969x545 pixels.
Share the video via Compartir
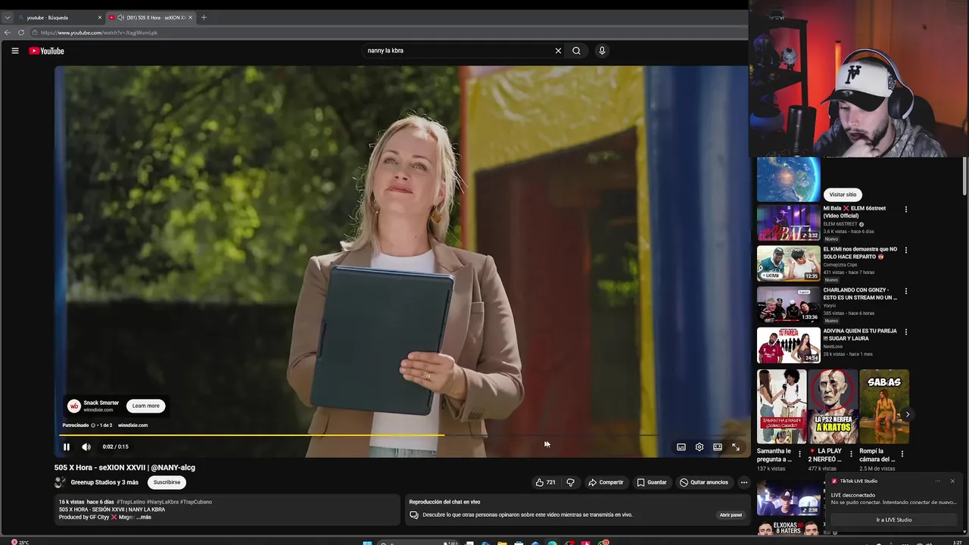[x=606, y=482]
